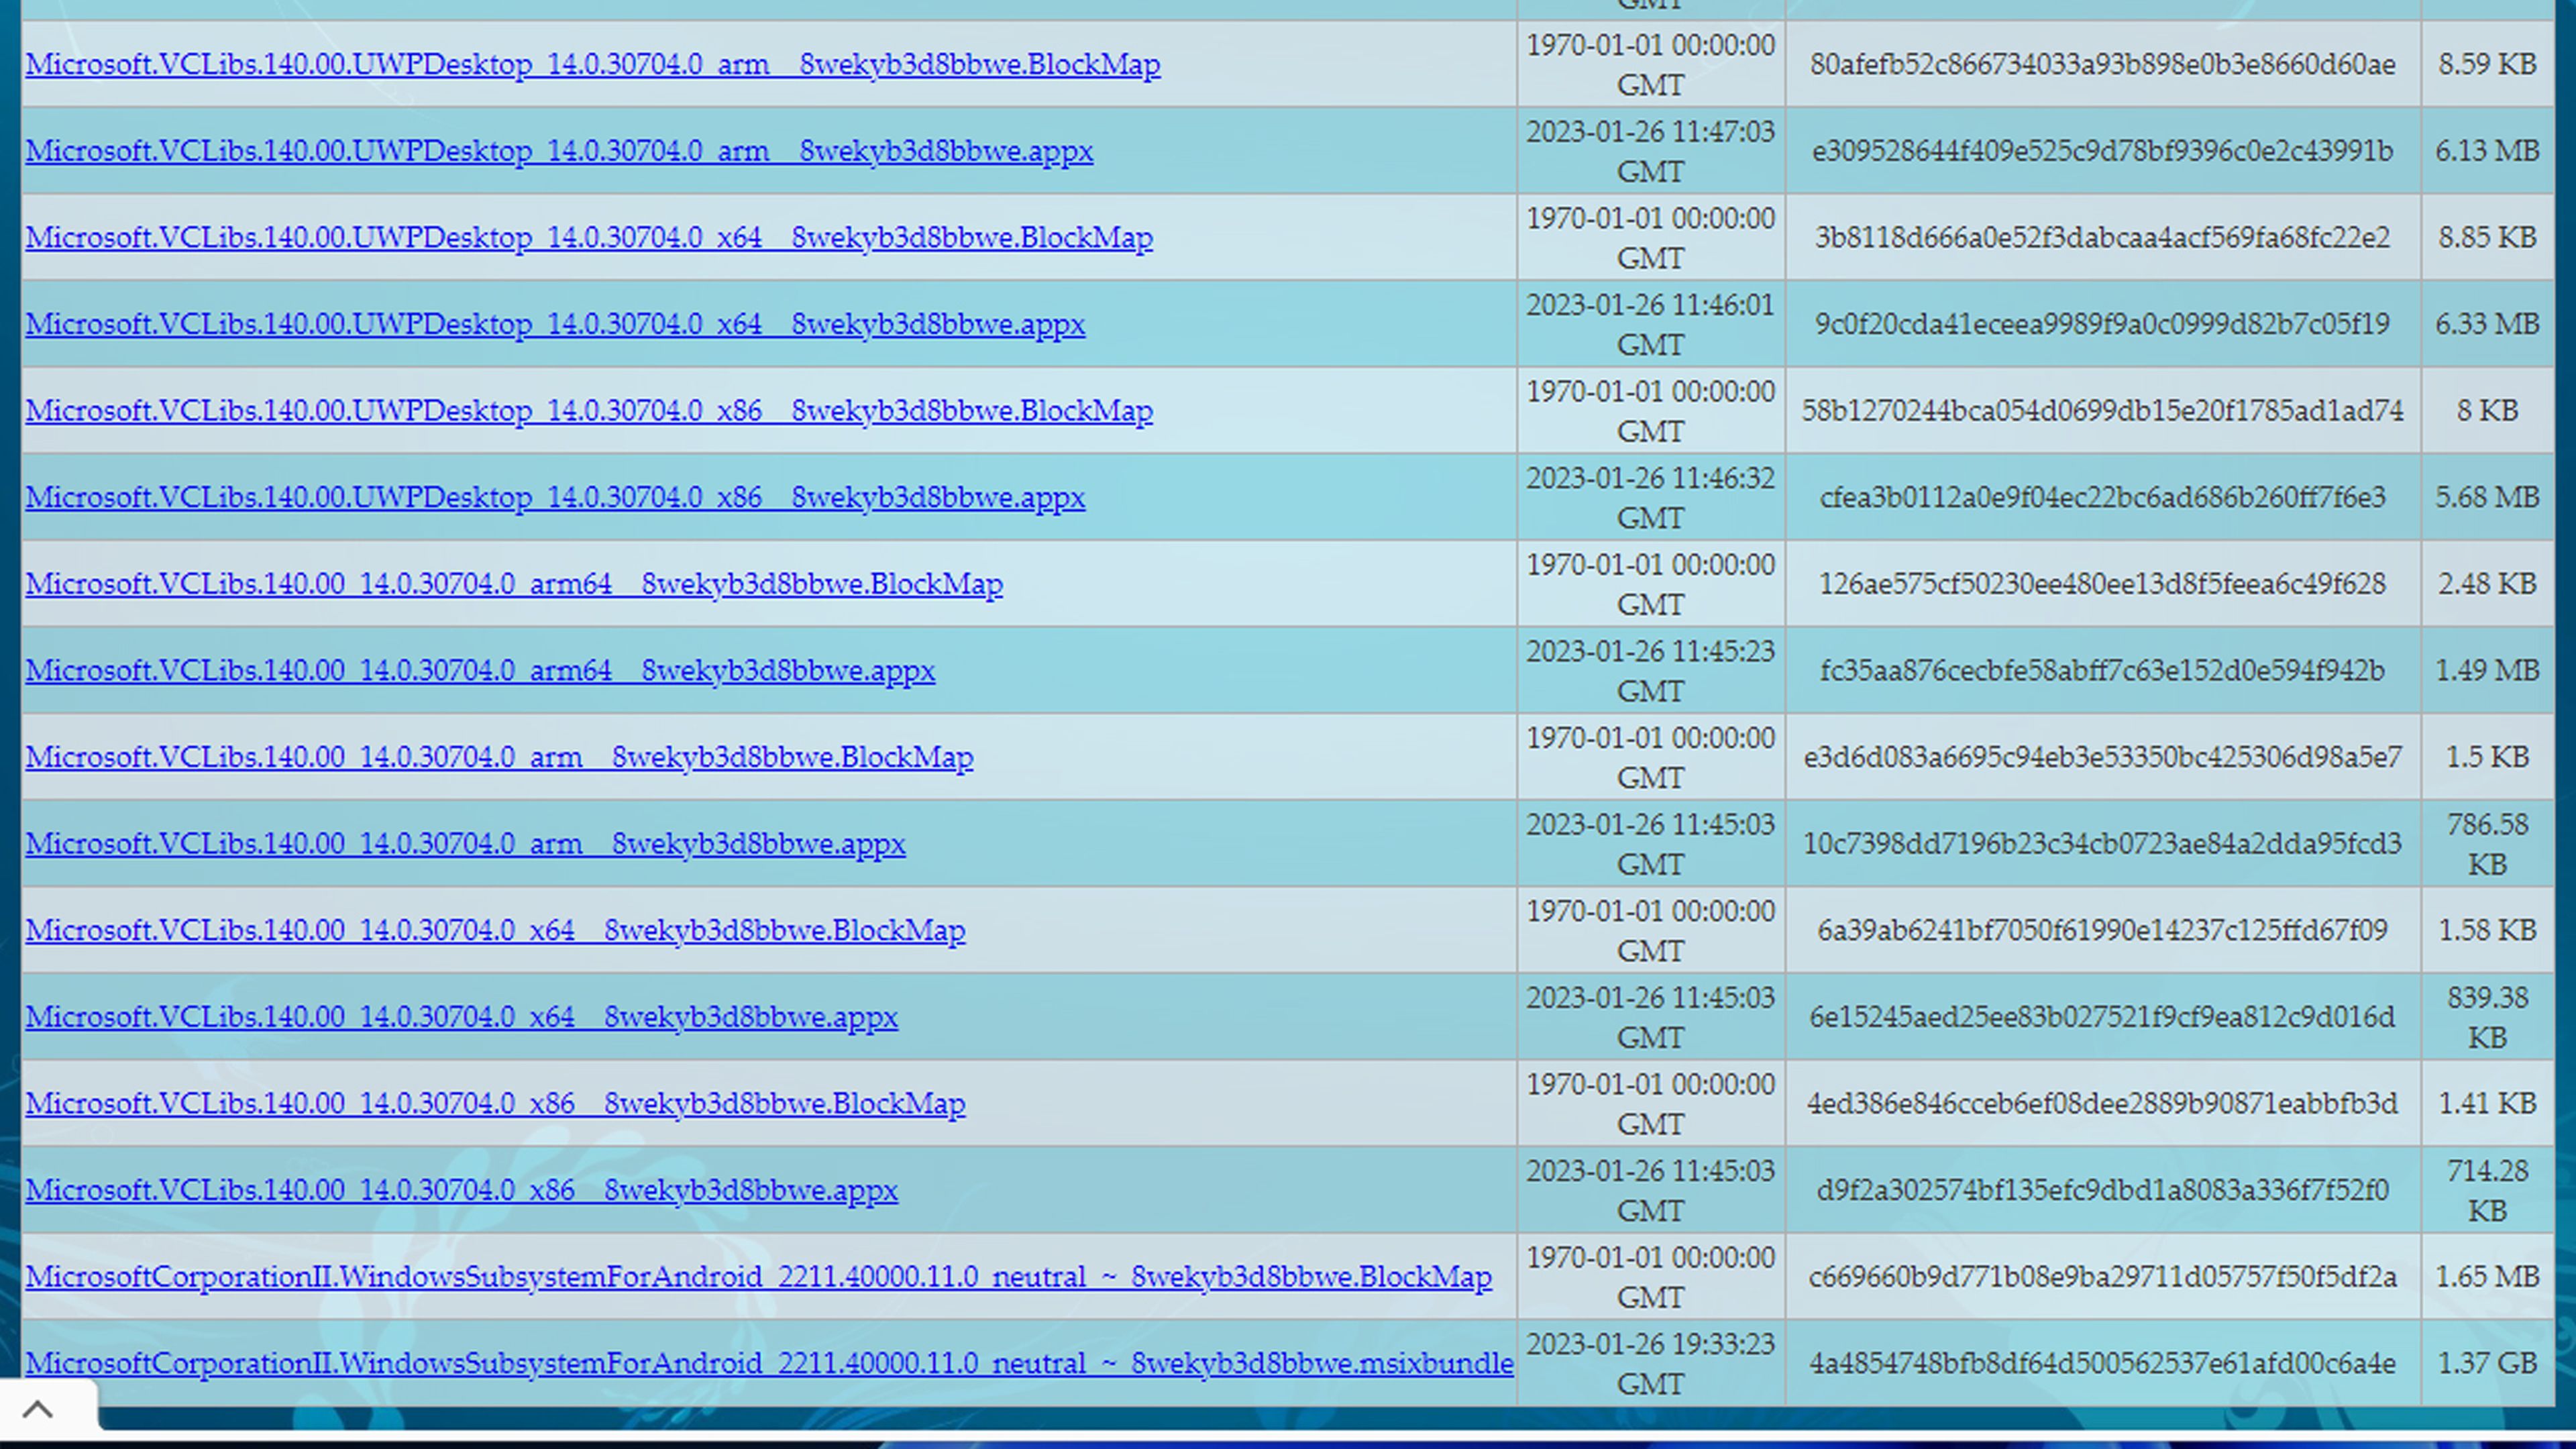Open VCLibs.140.00 arm64 BlockMap link
The width and height of the screenshot is (2576, 1449).
[514, 584]
